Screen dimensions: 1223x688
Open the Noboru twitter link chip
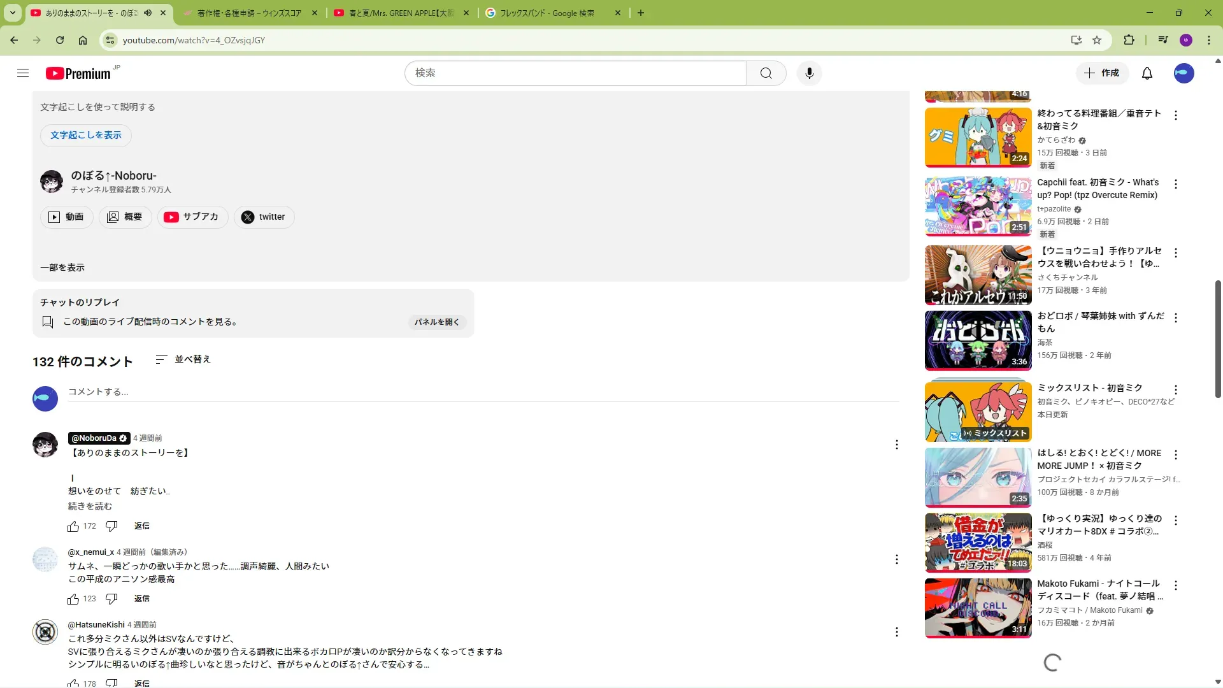[x=264, y=217]
